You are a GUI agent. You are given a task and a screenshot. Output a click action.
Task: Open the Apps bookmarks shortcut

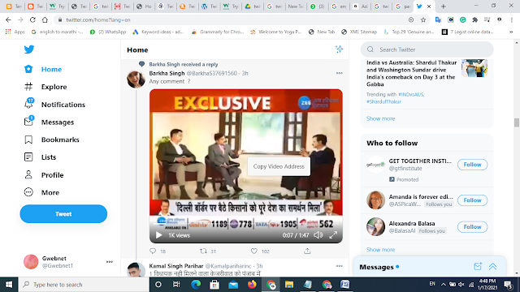(x=15, y=32)
